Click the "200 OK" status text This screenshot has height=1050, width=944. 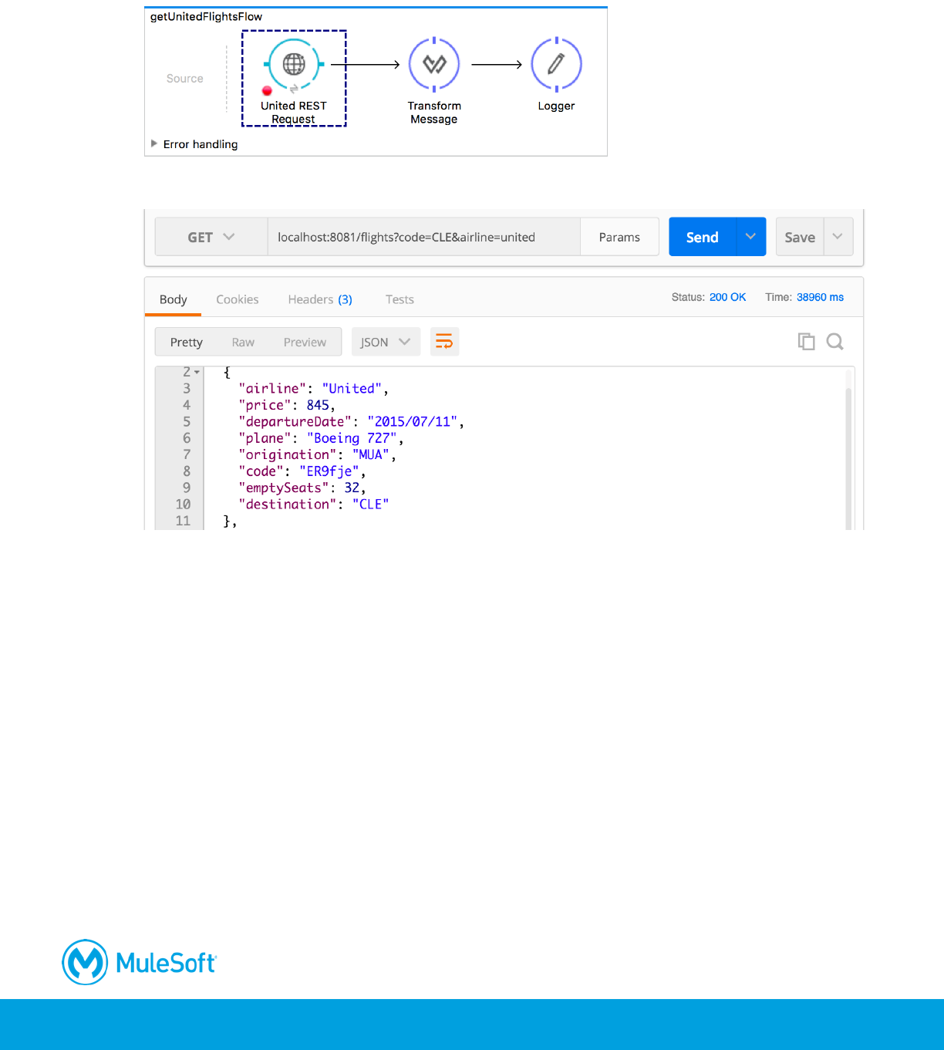[x=727, y=297]
